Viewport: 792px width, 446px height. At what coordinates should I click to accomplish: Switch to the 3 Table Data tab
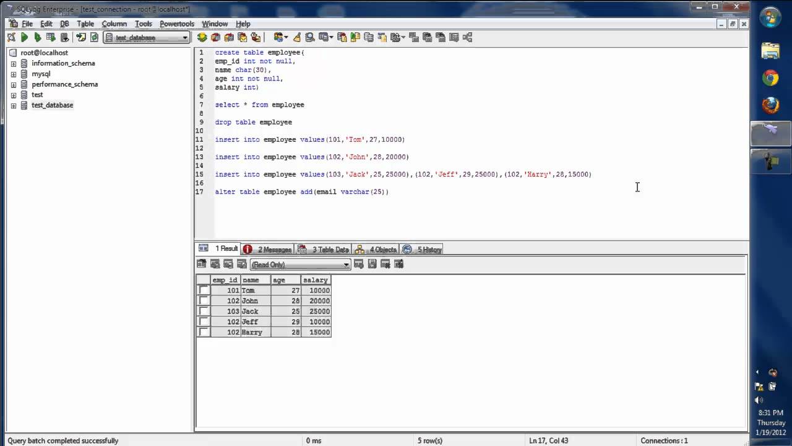[x=324, y=249]
